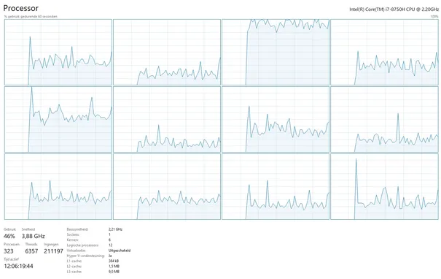Click the Intel Core i7-8750H CPU name
This screenshot has height=279, width=441.
click(x=394, y=9)
